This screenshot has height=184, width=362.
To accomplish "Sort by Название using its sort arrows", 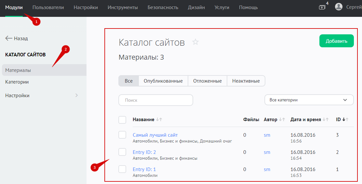I will 159,120.
